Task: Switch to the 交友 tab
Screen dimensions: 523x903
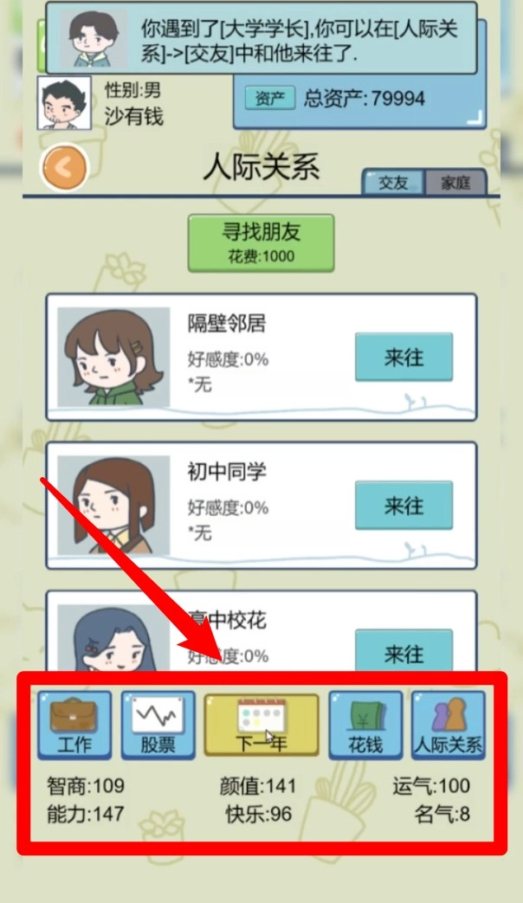Action: (x=393, y=183)
